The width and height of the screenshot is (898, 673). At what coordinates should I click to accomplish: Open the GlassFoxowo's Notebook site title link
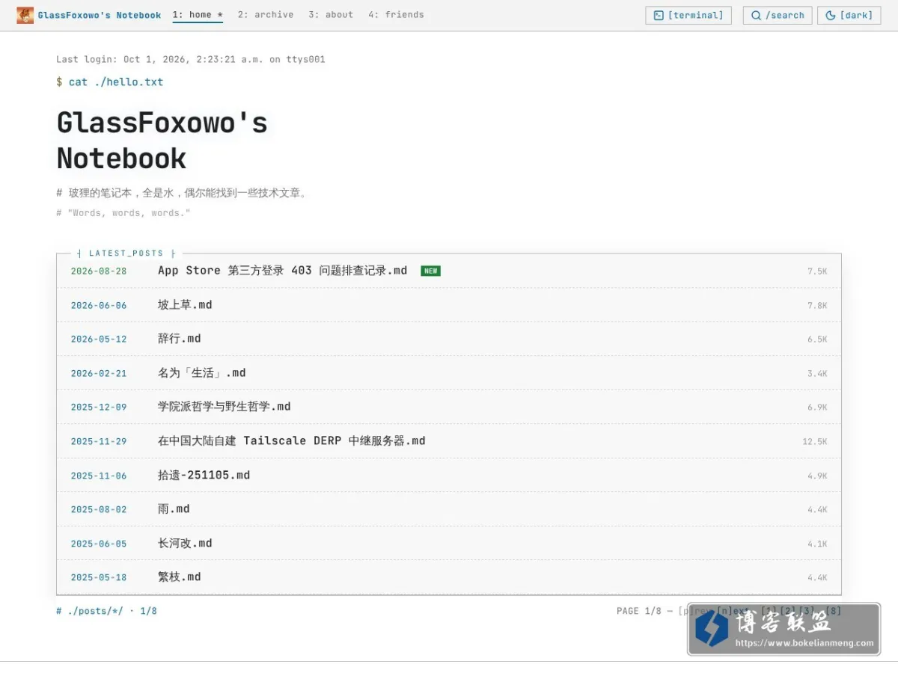100,15
